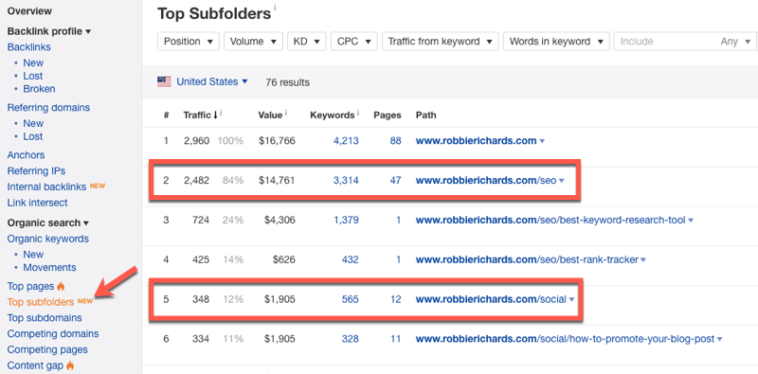Viewport: 758px width, 374px height.
Task: Expand menu arrow for best-rank-tracker path
Action: pos(643,260)
